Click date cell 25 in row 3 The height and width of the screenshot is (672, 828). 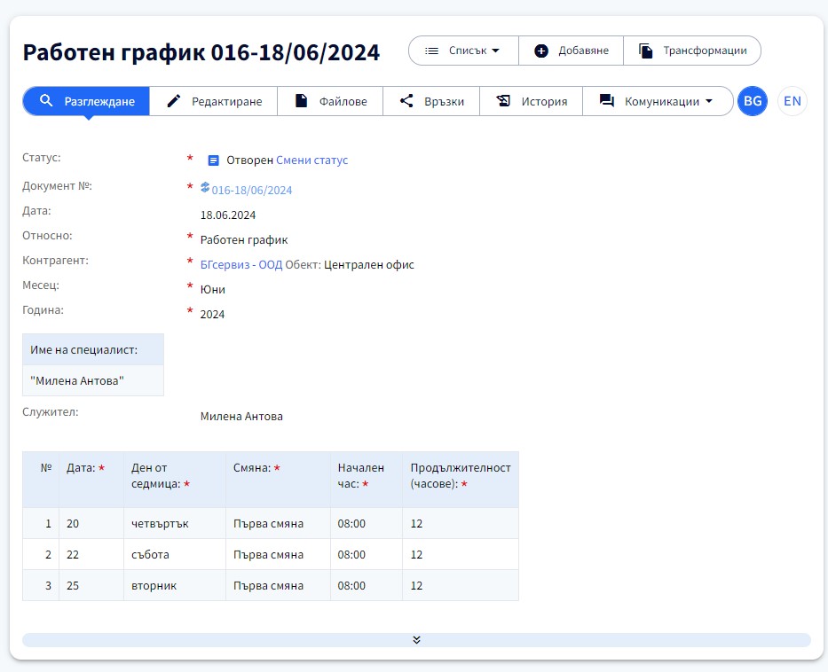tap(91, 585)
